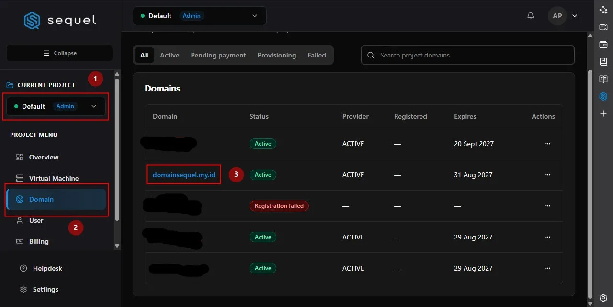Select the Pending payment tab
This screenshot has width=613, height=307.
pos(218,55)
